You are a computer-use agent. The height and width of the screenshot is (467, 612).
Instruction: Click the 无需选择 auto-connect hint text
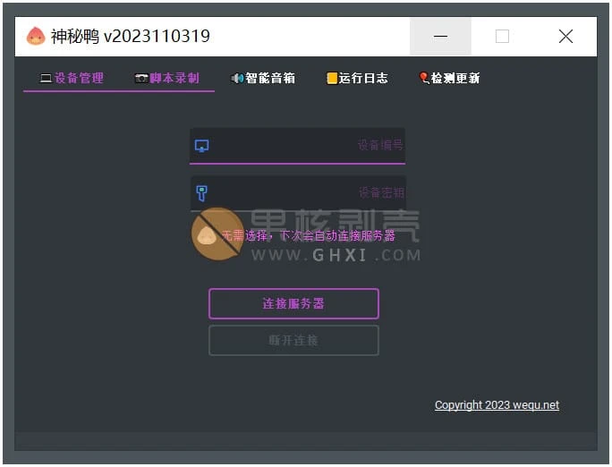[x=308, y=236]
